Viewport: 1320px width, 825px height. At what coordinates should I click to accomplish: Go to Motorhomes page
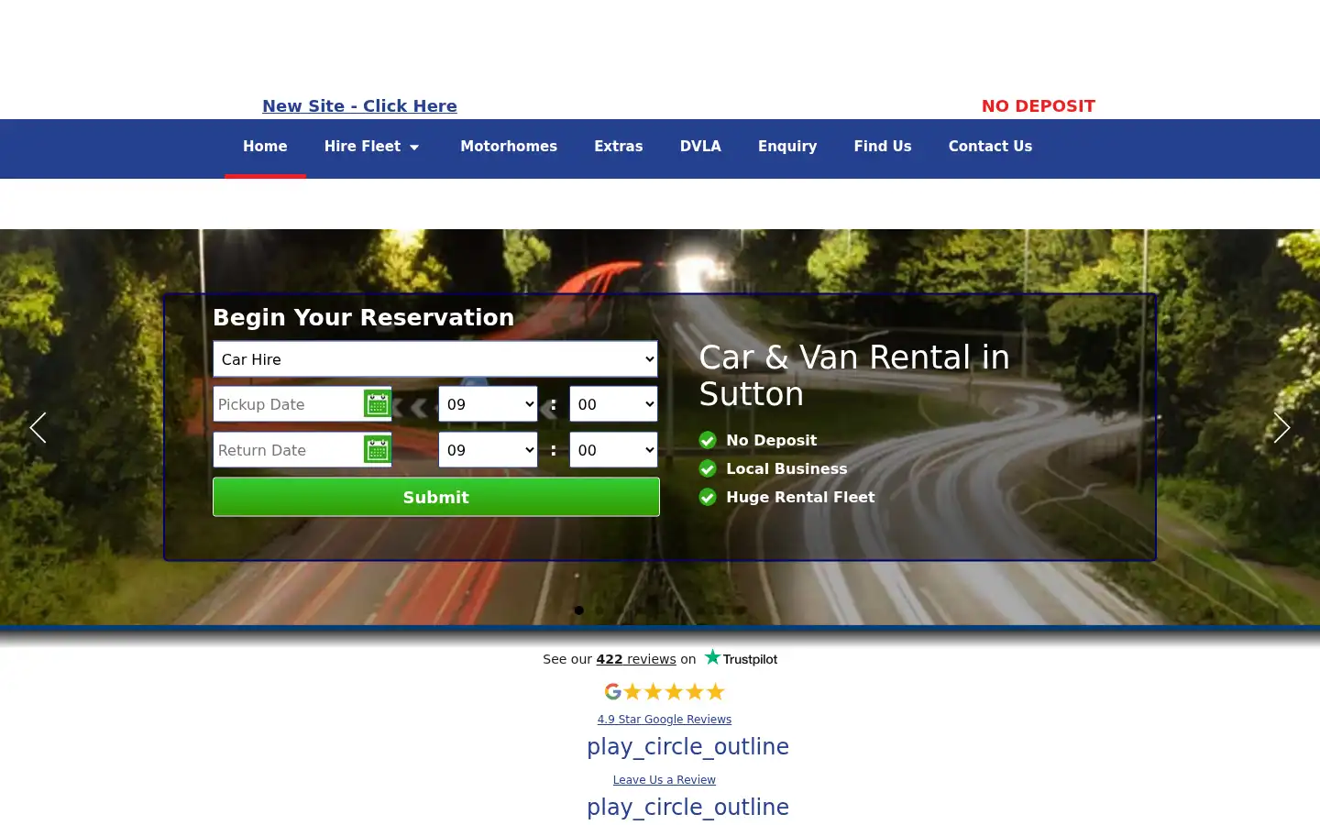(x=509, y=147)
